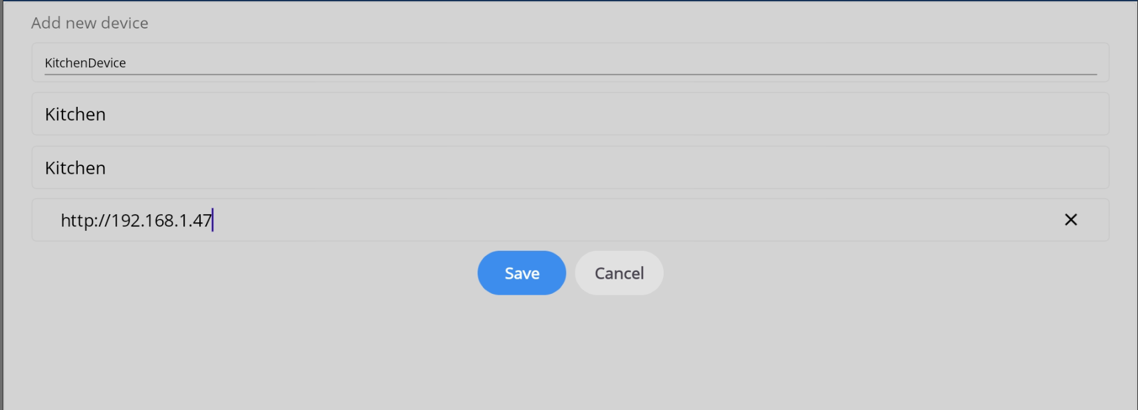
Task: Select the Kitchen field just above the address
Action: tap(570, 168)
